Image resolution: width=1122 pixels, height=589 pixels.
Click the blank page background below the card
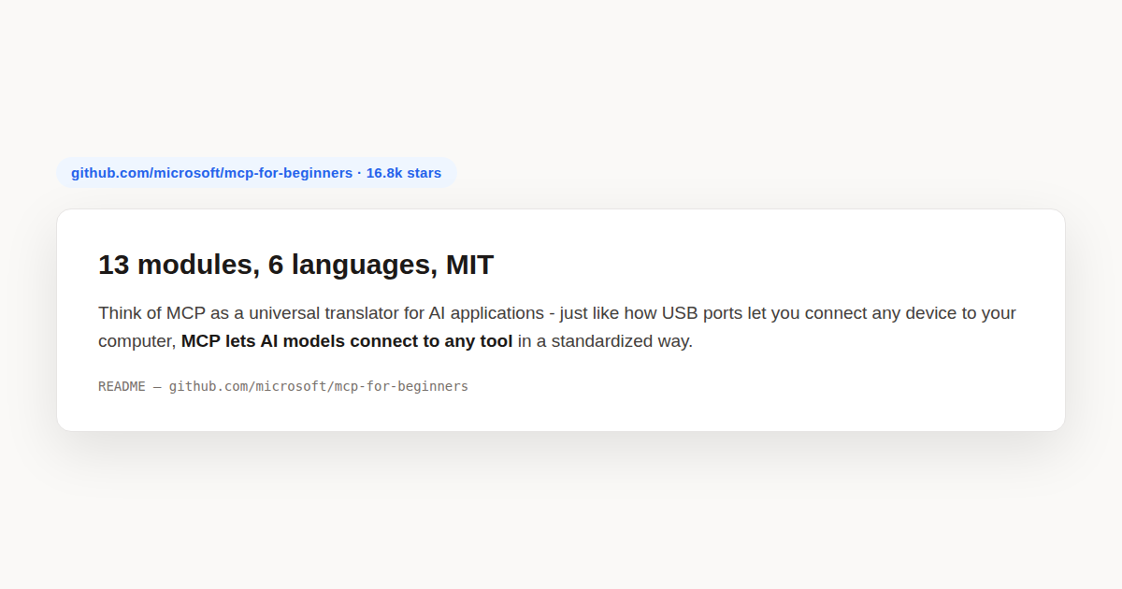point(561,514)
